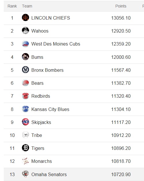
Task: Click the Tribe team name link
Action: pos(37,135)
